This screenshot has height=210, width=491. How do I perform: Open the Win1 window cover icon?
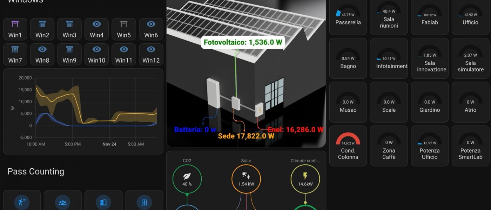15,24
